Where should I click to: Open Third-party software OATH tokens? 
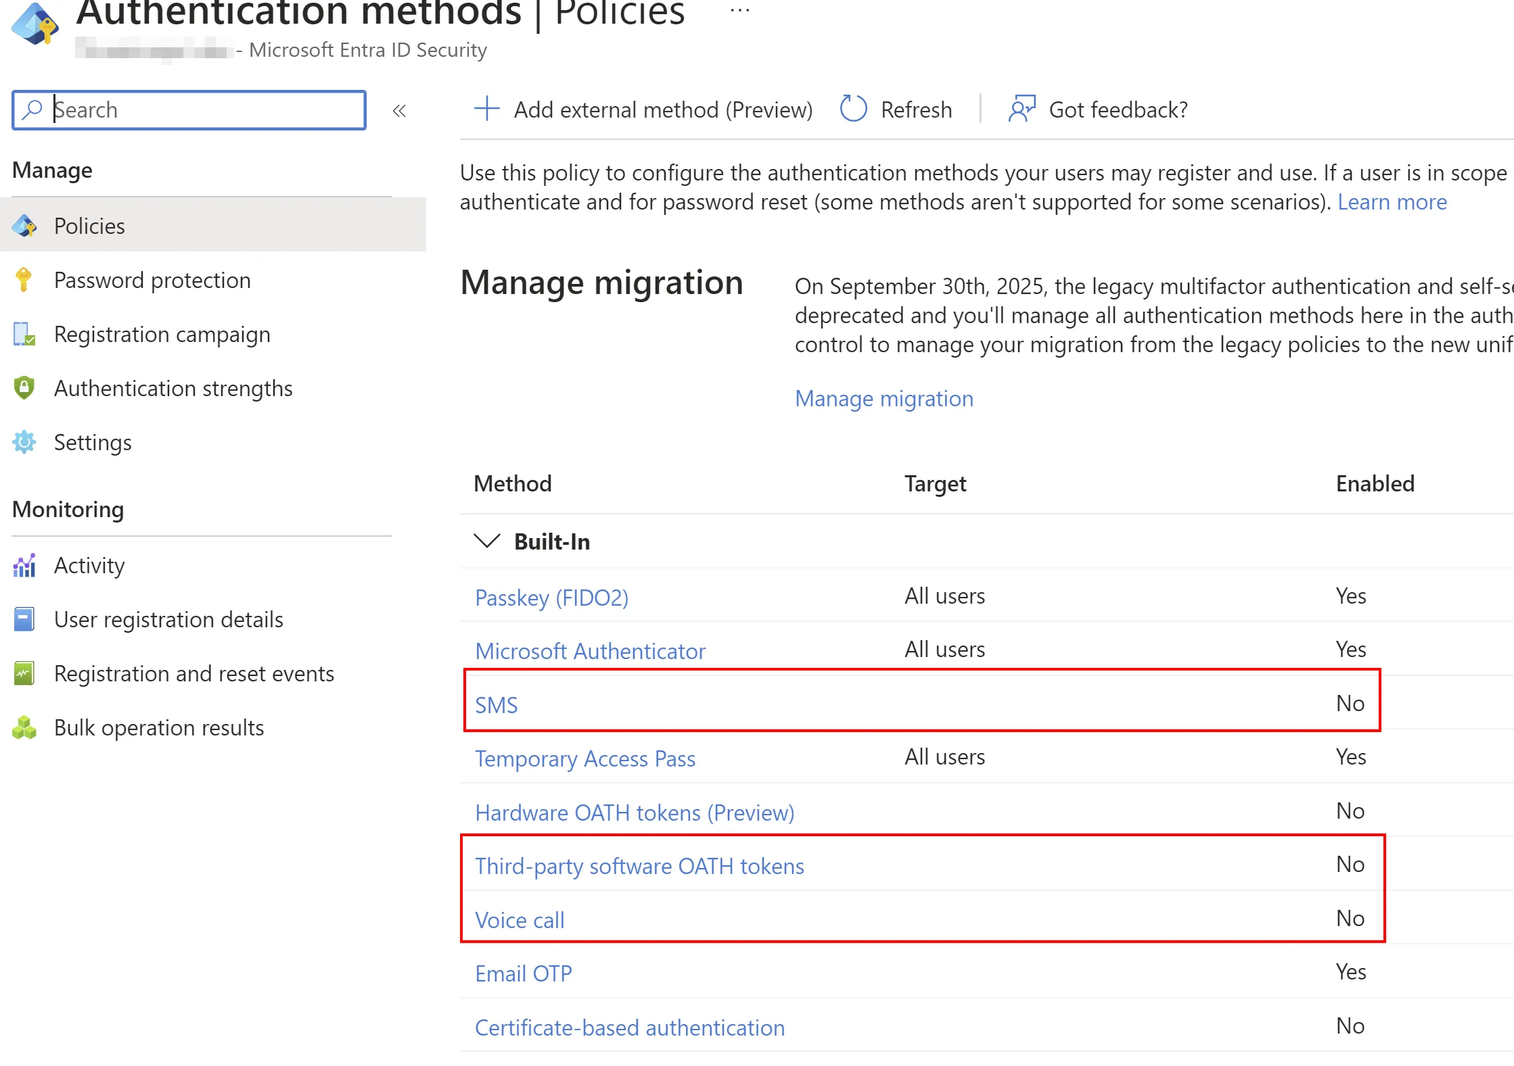pyautogui.click(x=639, y=865)
